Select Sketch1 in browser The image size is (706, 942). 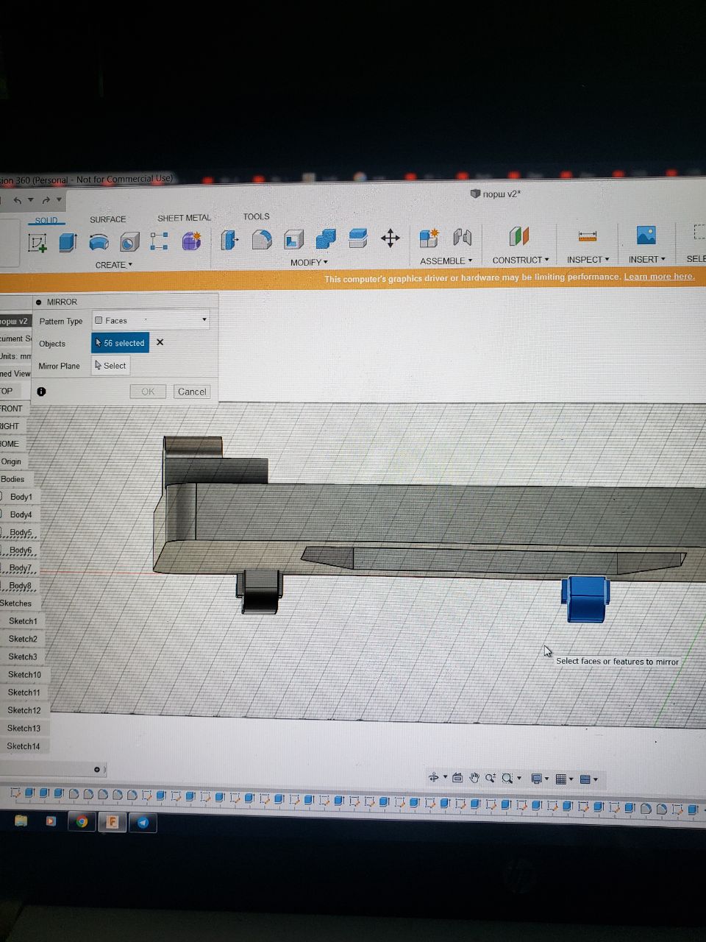23,621
